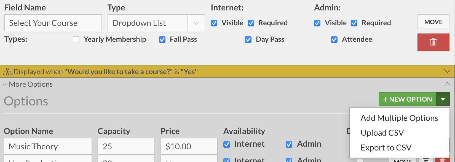Click the MOVE button

tap(433, 22)
